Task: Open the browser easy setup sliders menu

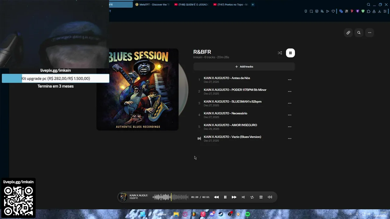Action: 385,11
